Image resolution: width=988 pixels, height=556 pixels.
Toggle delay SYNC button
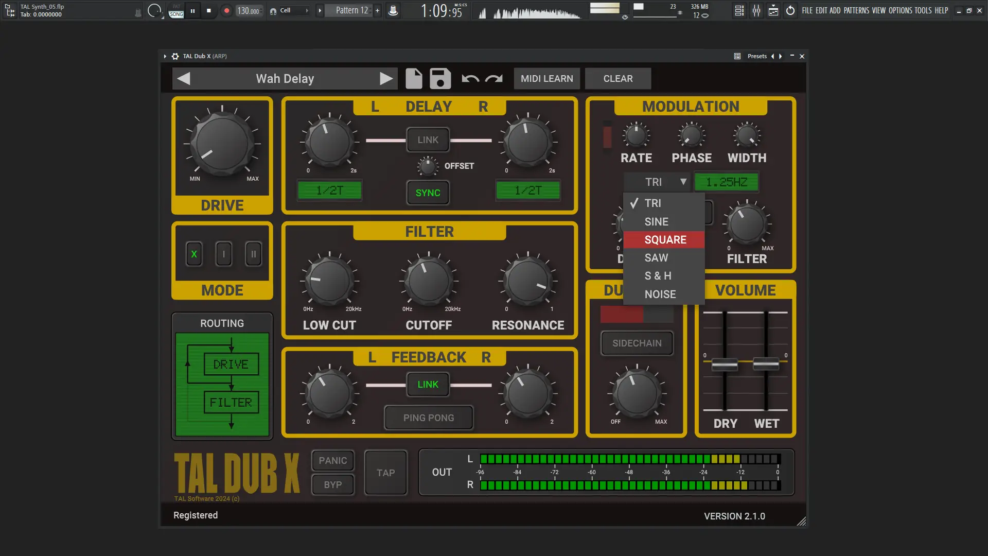428,193
